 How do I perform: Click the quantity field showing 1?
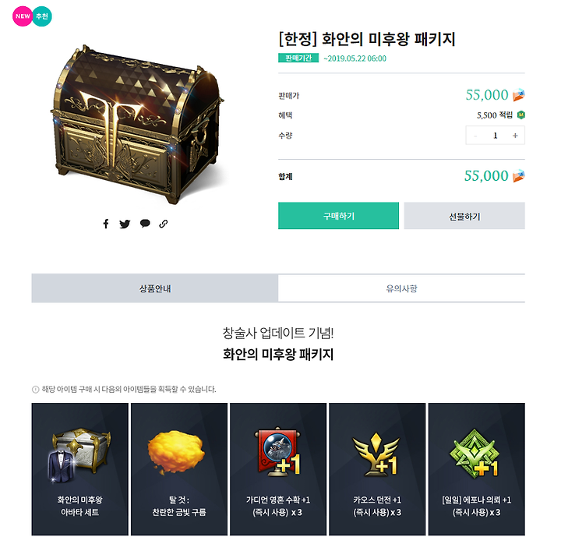click(x=496, y=136)
